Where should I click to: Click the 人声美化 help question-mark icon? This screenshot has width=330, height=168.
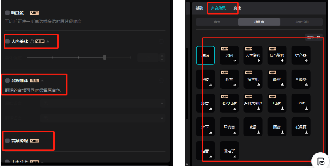tap(32, 42)
